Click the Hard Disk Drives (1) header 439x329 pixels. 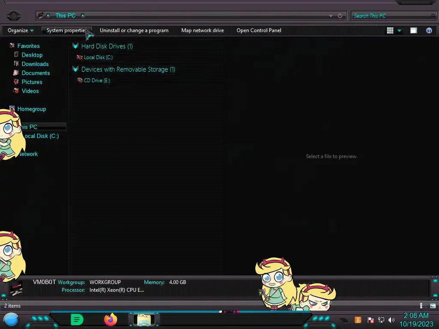[107, 46]
